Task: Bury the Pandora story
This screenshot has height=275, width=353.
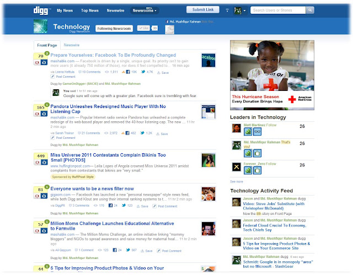Action: coord(37,114)
